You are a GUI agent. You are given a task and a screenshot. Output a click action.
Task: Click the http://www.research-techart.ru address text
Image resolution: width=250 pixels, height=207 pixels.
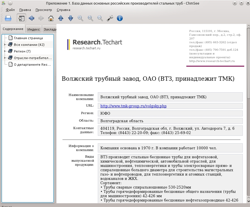pos(212,61)
